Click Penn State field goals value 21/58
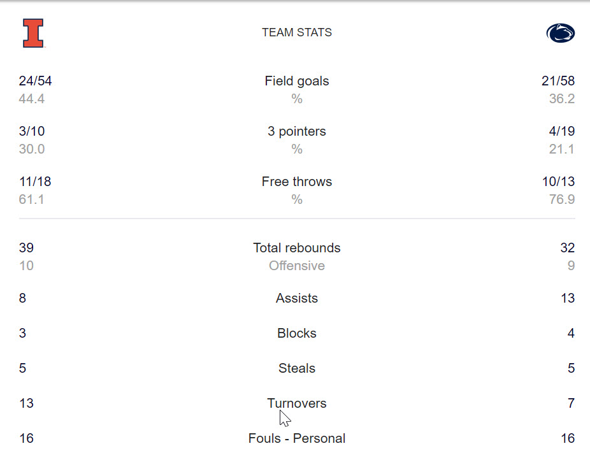590x453 pixels. pyautogui.click(x=558, y=81)
